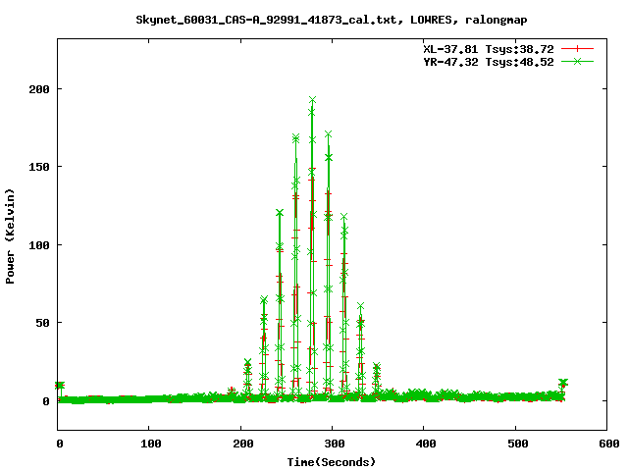Viewport: 628px width, 471px height.
Task: Click the 200 tick label on the y-axis
Action: click(39, 89)
